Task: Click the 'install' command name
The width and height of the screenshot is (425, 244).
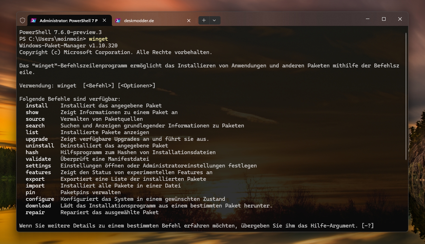Action: pyautogui.click(x=37, y=106)
